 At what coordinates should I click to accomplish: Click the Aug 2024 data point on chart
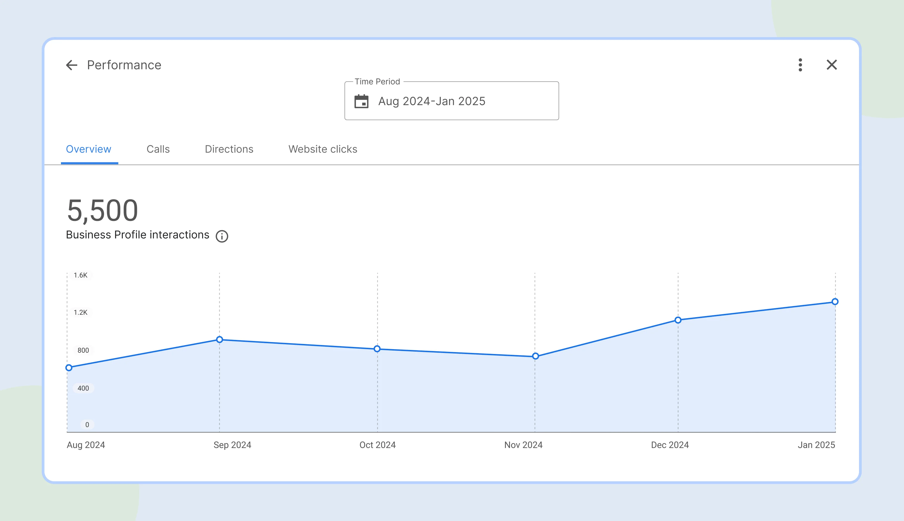click(69, 368)
